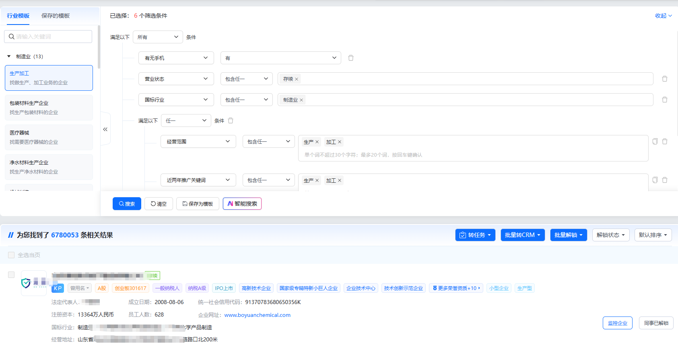This screenshot has width=678, height=343.
Task: Open the 国标行业 field dropdown
Action: click(176, 100)
